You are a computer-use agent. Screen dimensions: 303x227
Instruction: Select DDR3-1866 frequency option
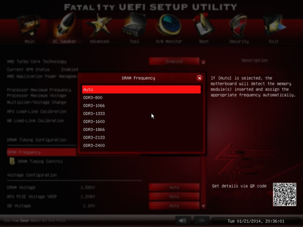[x=141, y=130]
